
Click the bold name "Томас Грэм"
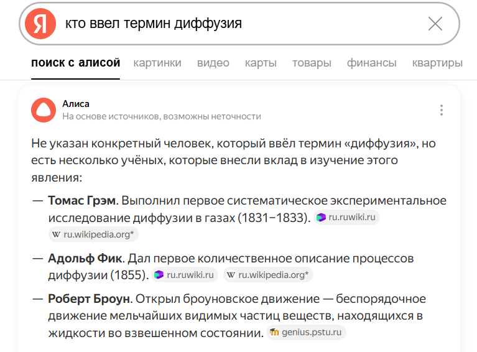pos(82,200)
